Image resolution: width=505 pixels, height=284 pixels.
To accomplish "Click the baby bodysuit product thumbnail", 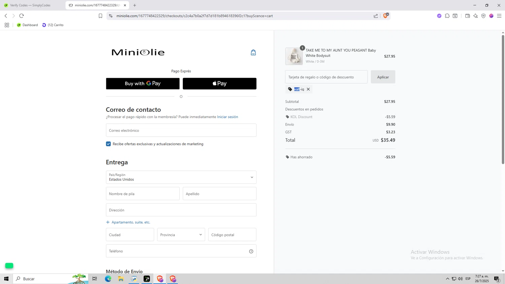I will click(294, 56).
